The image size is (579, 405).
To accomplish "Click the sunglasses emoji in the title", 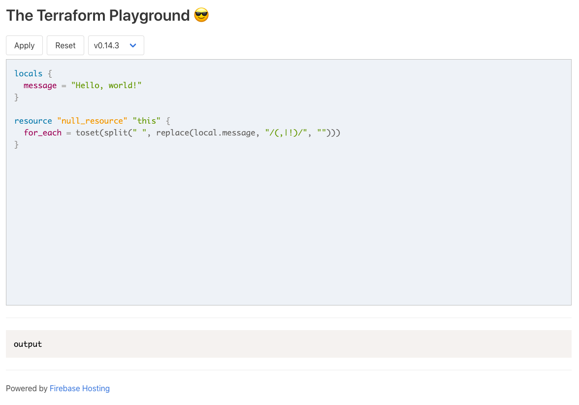I will [x=201, y=15].
